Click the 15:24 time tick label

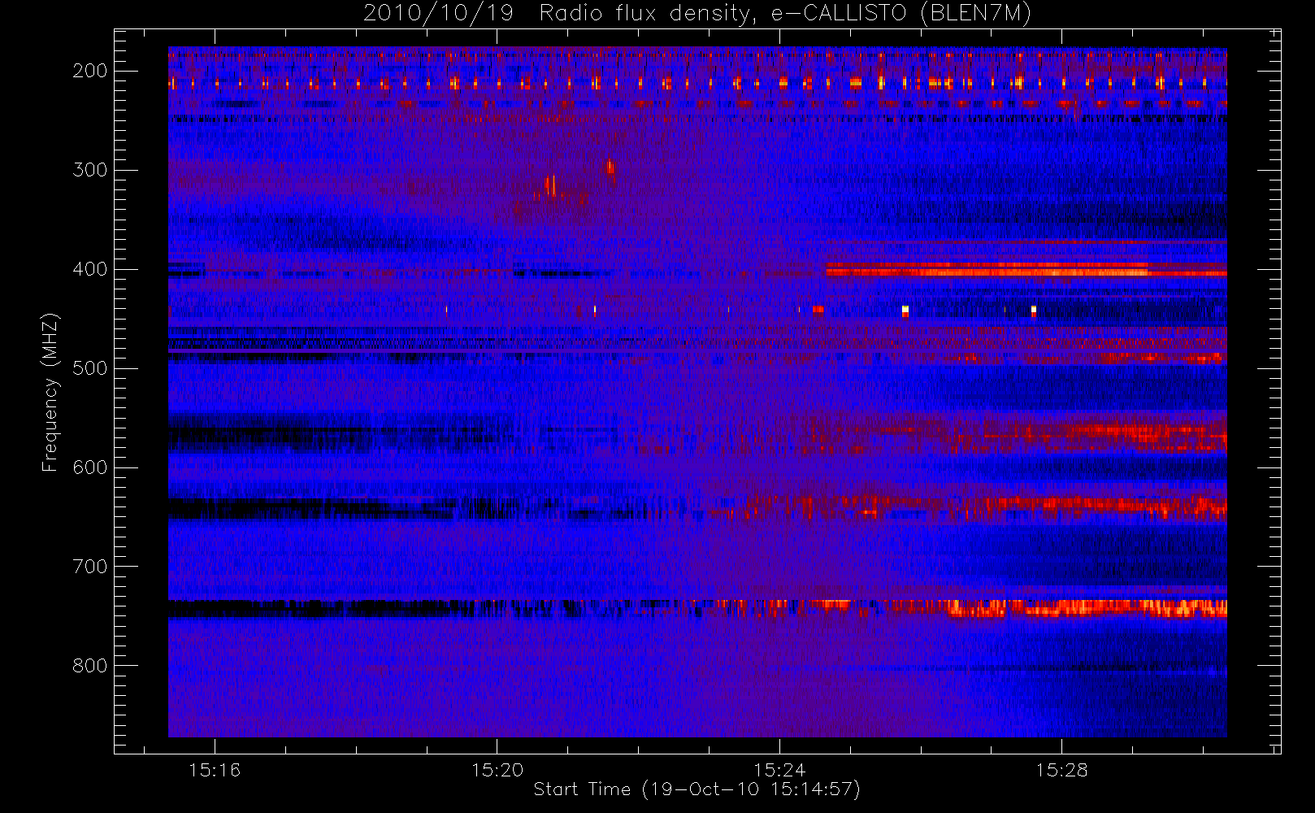(x=779, y=770)
